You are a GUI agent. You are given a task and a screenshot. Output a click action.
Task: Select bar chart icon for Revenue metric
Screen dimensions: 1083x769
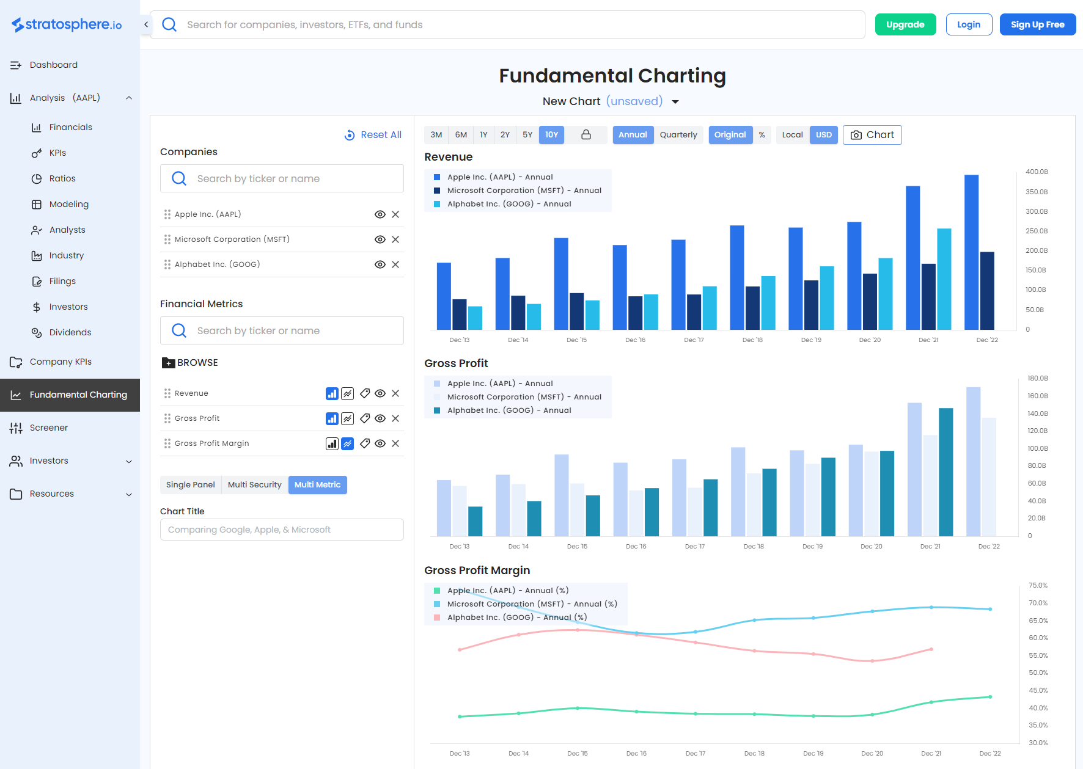click(332, 394)
